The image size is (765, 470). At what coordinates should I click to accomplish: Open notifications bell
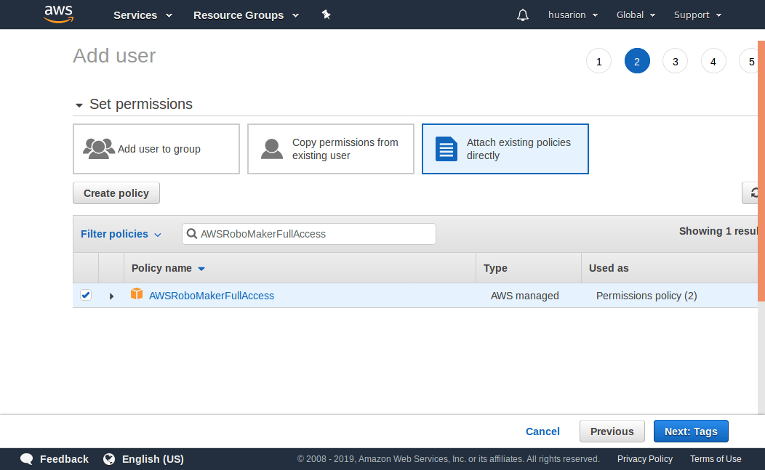tap(523, 15)
